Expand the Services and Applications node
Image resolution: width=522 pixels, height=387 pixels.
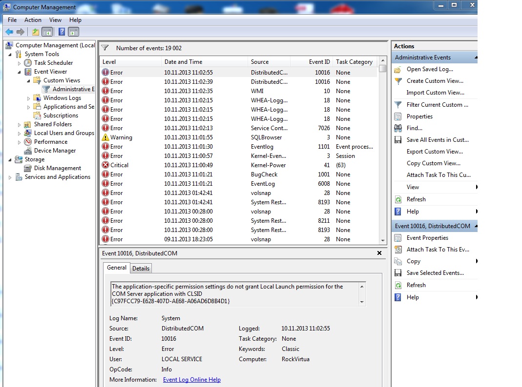[x=10, y=177]
